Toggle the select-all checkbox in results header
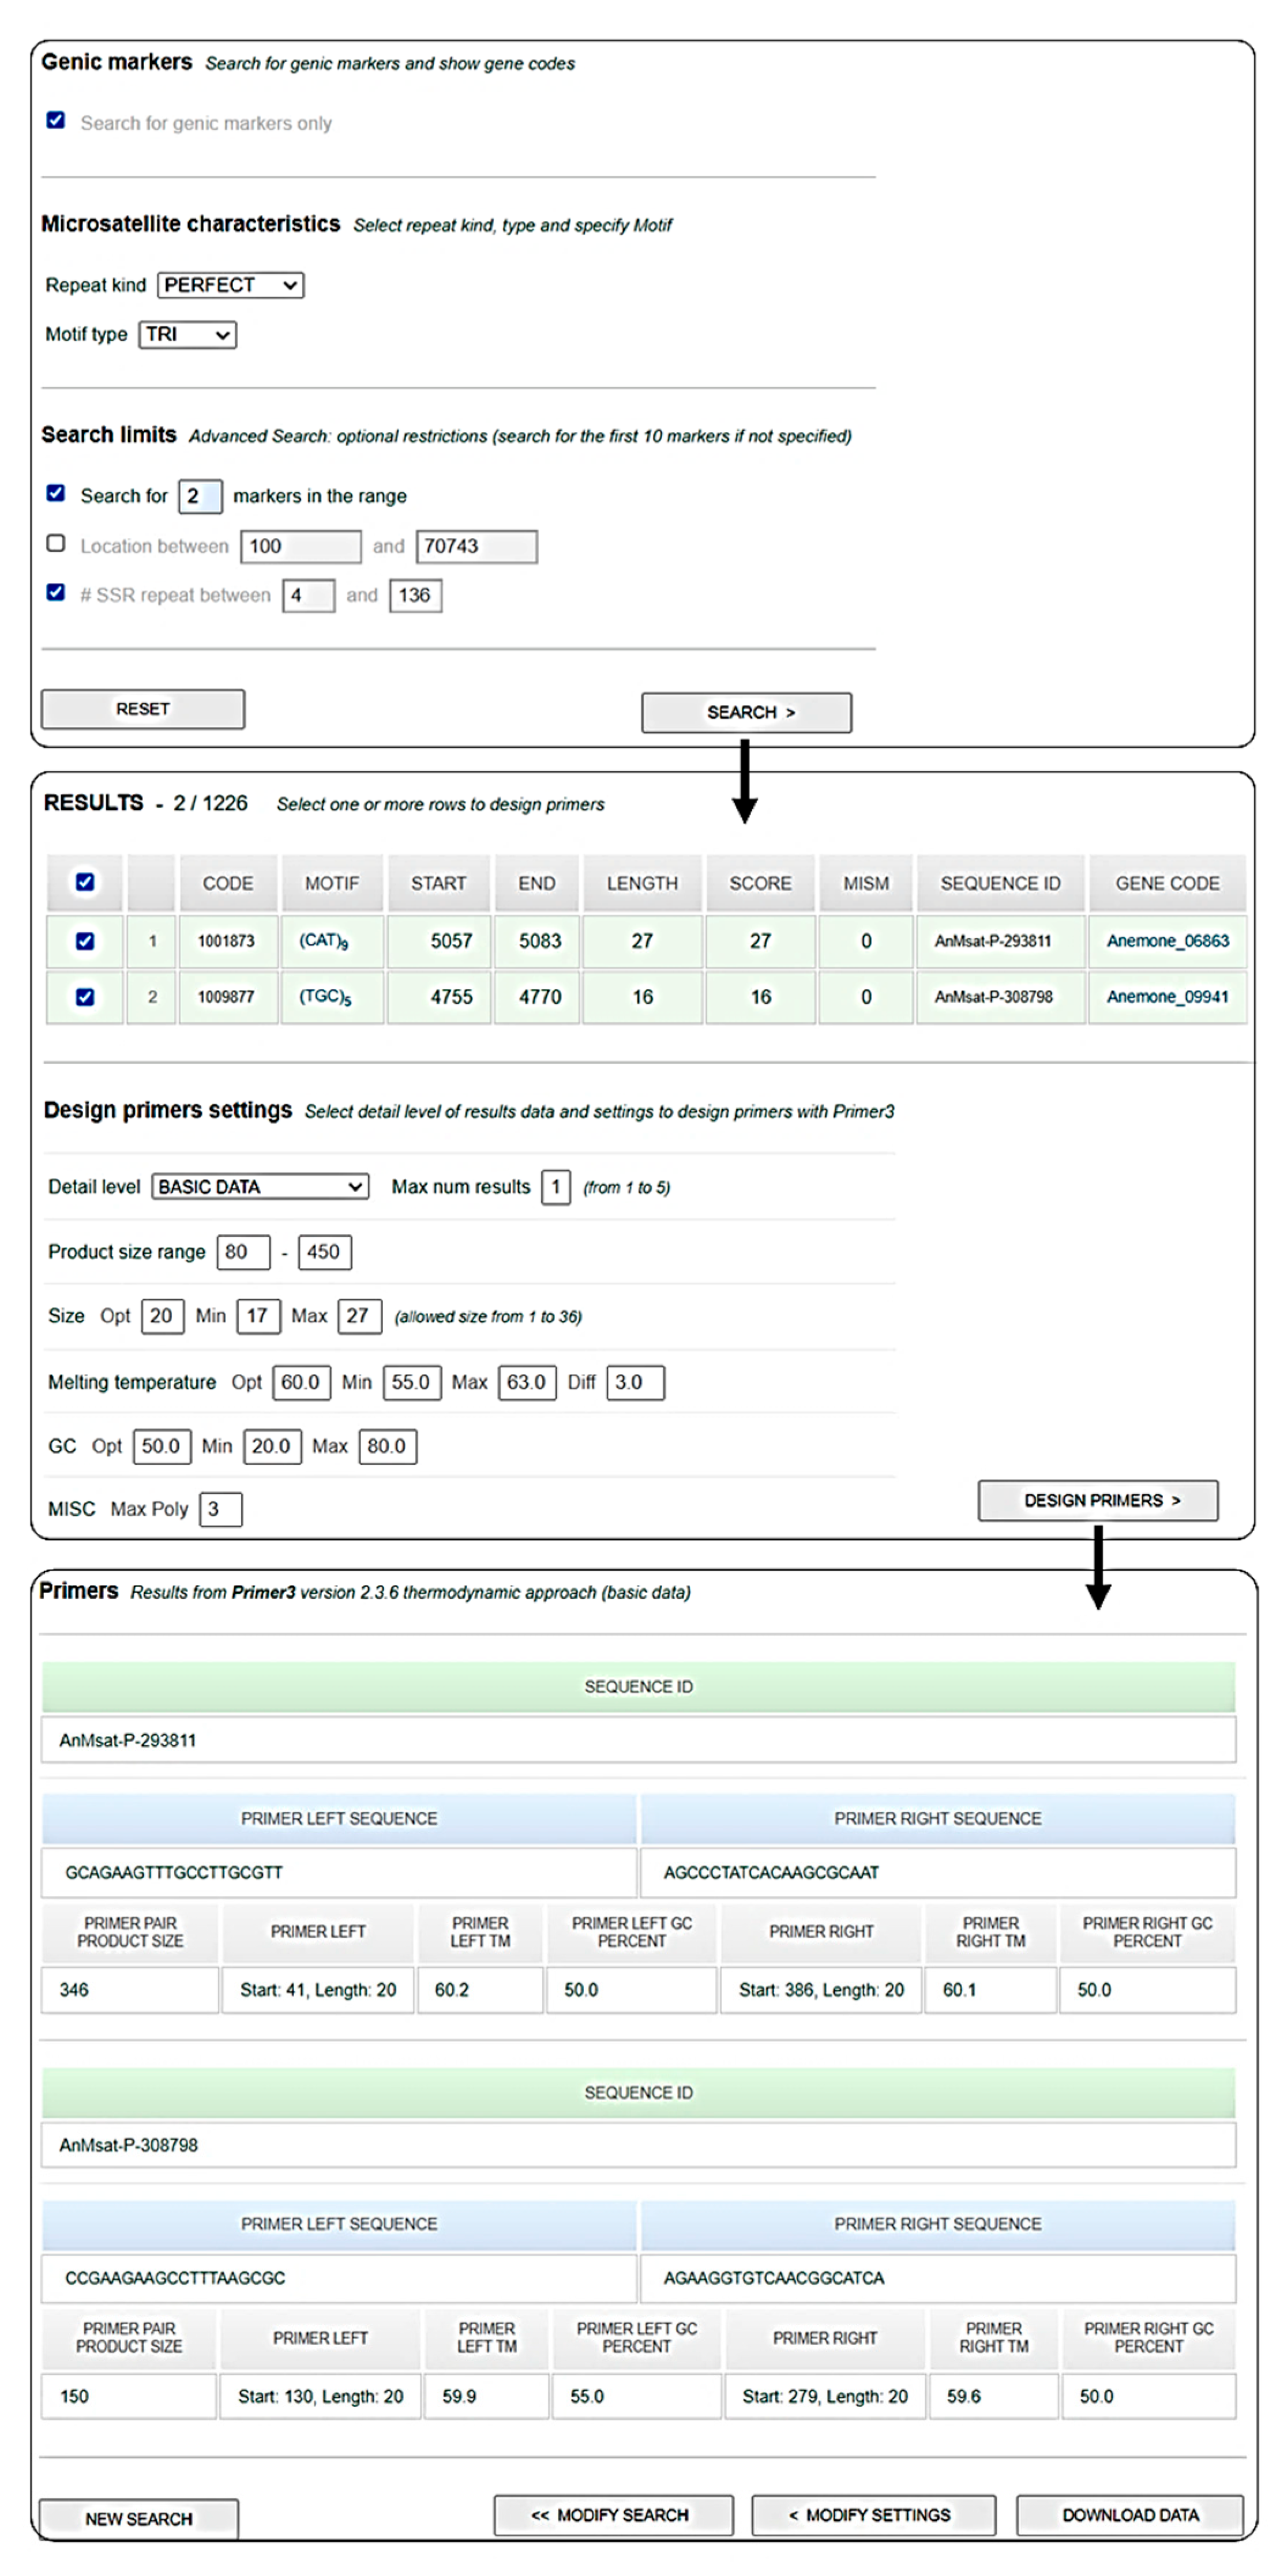The image size is (1280, 2576). [x=85, y=882]
